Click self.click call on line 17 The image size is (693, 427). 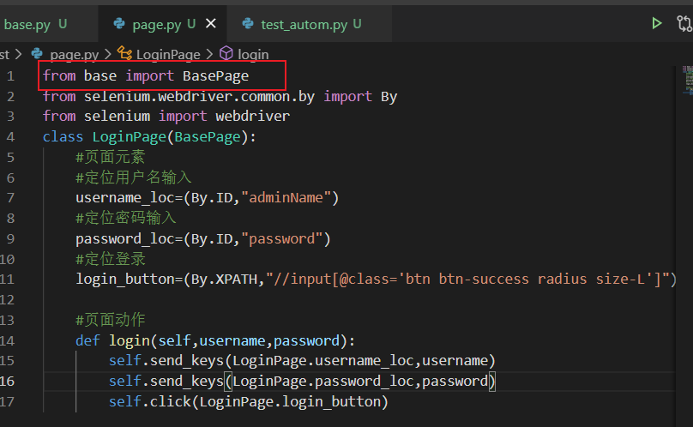(150, 402)
